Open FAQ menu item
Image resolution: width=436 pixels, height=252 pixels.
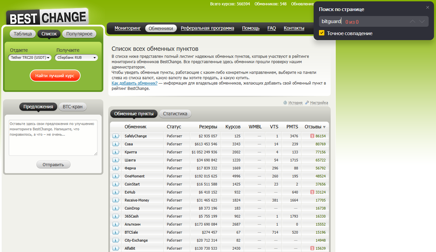coord(271,28)
